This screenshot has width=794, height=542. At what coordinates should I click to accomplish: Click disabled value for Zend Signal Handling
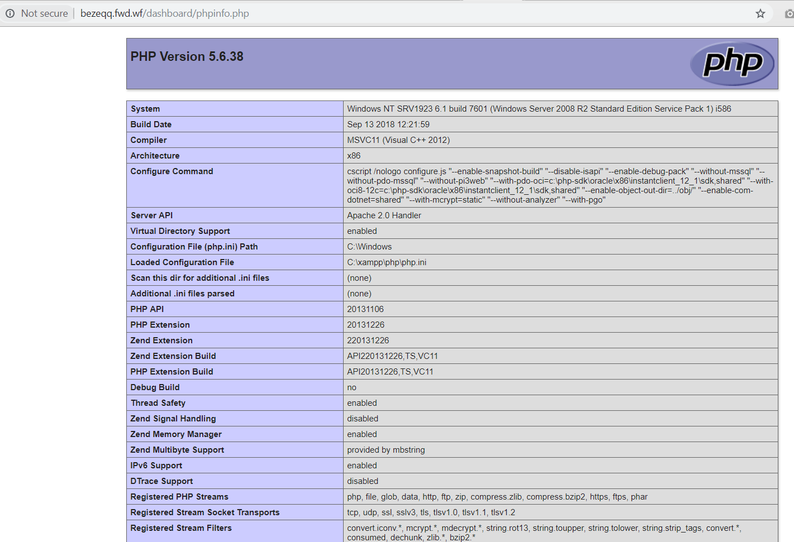pos(363,419)
